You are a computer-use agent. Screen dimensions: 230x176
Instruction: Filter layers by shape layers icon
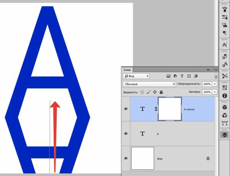pos(189,76)
